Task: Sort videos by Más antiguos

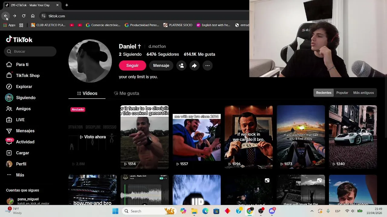Action: (363, 93)
